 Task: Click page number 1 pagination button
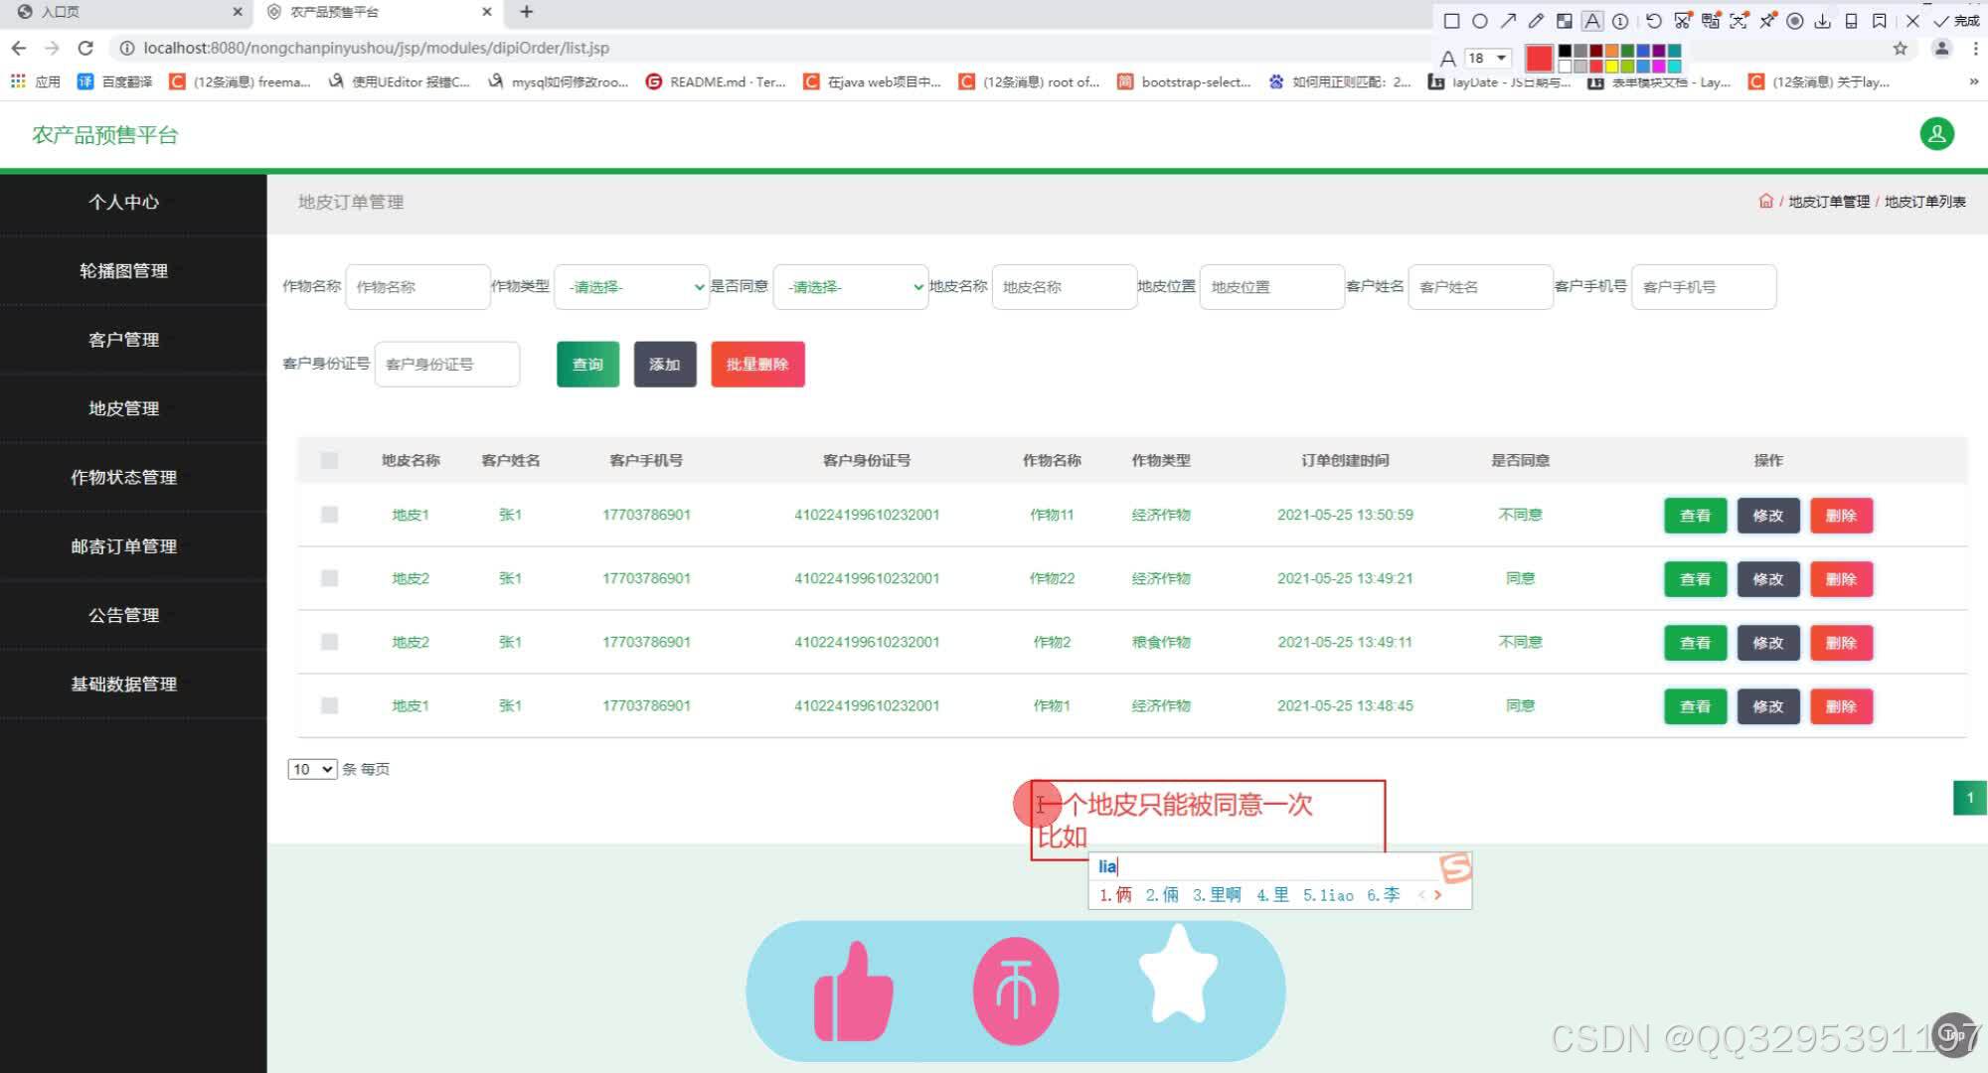(1970, 798)
